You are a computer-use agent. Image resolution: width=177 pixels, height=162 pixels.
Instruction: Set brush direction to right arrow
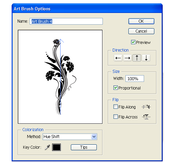127,58
